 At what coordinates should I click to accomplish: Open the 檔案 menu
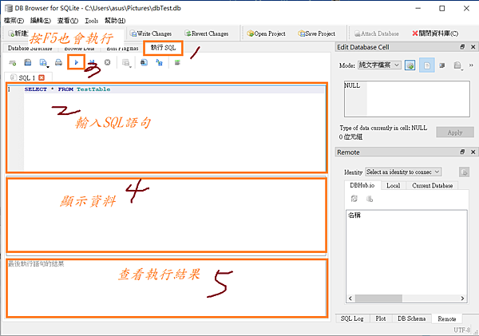click(x=14, y=21)
